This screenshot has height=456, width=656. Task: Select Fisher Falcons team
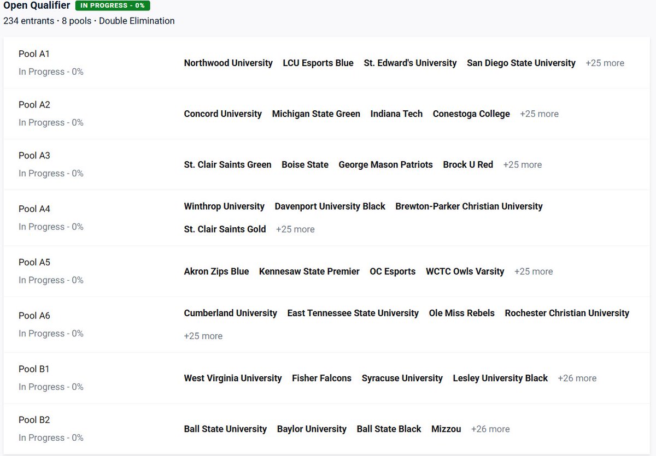coord(321,378)
